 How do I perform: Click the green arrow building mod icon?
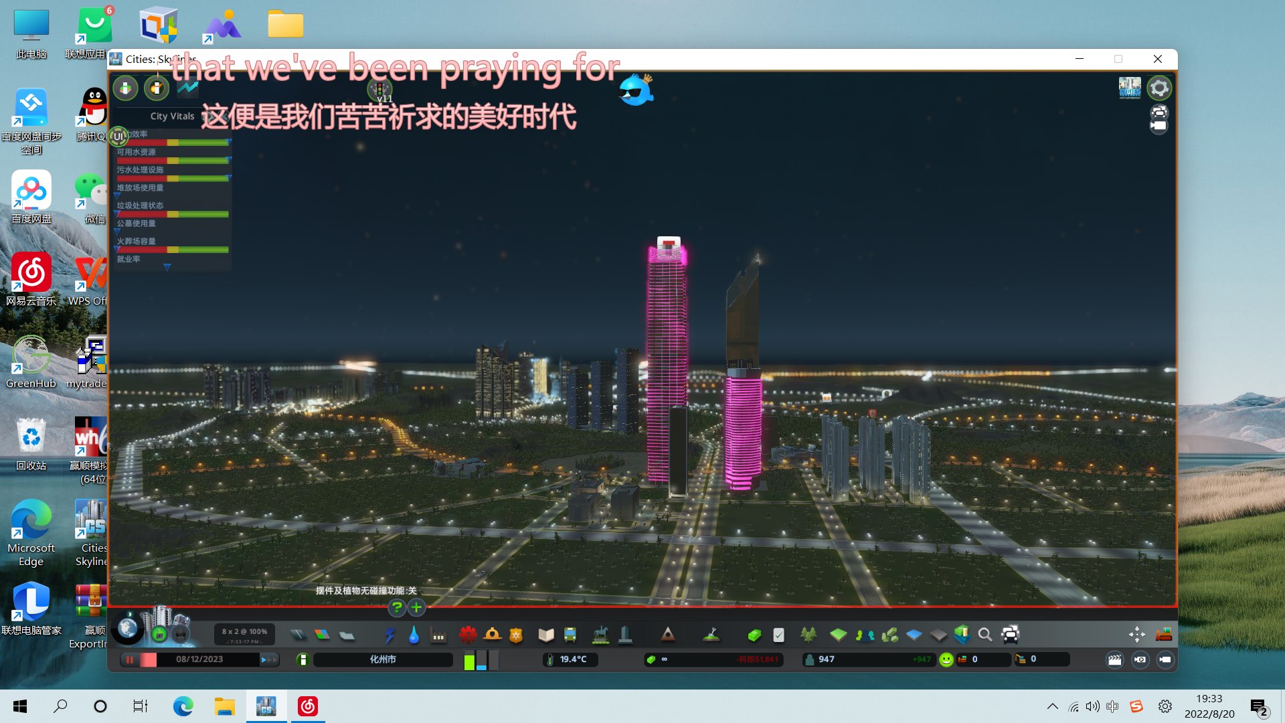pos(125,88)
